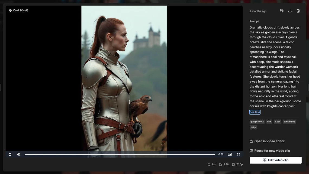Screen dimensions: 309x174
Task: Select the 9:16 aspect ratio tag
Action: [269, 122]
